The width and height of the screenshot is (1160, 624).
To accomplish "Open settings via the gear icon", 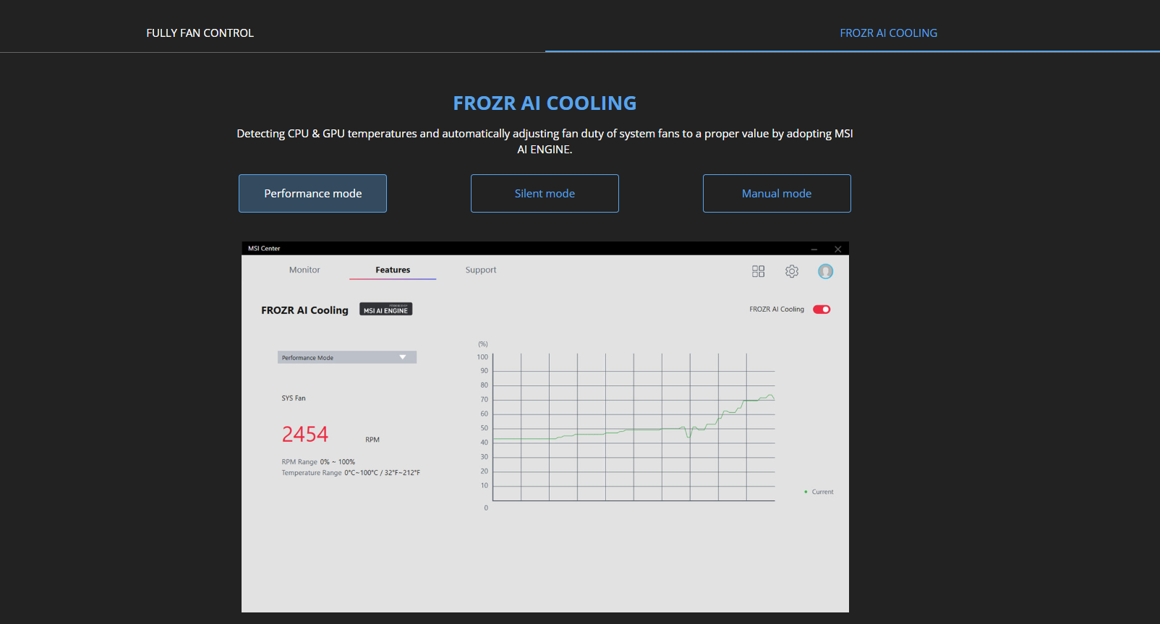I will point(792,271).
